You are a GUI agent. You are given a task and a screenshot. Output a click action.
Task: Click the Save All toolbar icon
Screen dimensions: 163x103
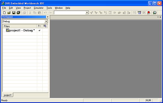(18, 13)
